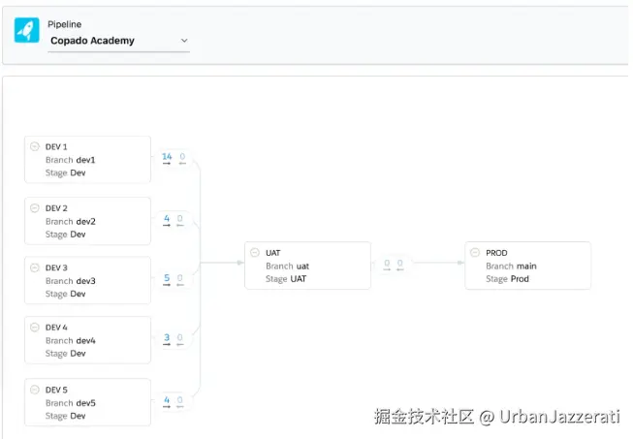
Task: Click the UAT node minus icon
Action: click(x=255, y=252)
